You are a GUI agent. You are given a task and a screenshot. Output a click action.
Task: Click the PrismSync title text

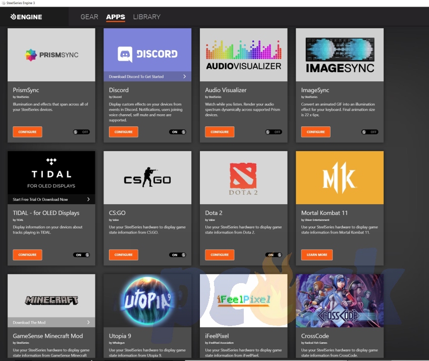(26, 90)
